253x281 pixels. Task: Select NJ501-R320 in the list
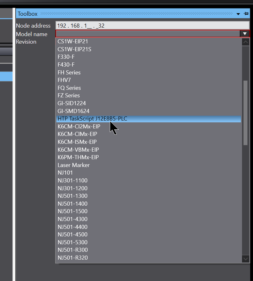[148, 257]
